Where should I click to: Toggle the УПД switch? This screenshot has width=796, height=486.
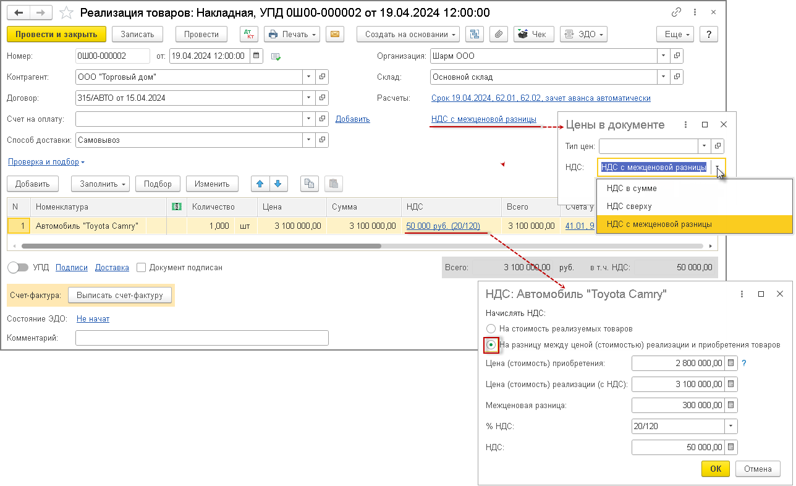pos(19,268)
